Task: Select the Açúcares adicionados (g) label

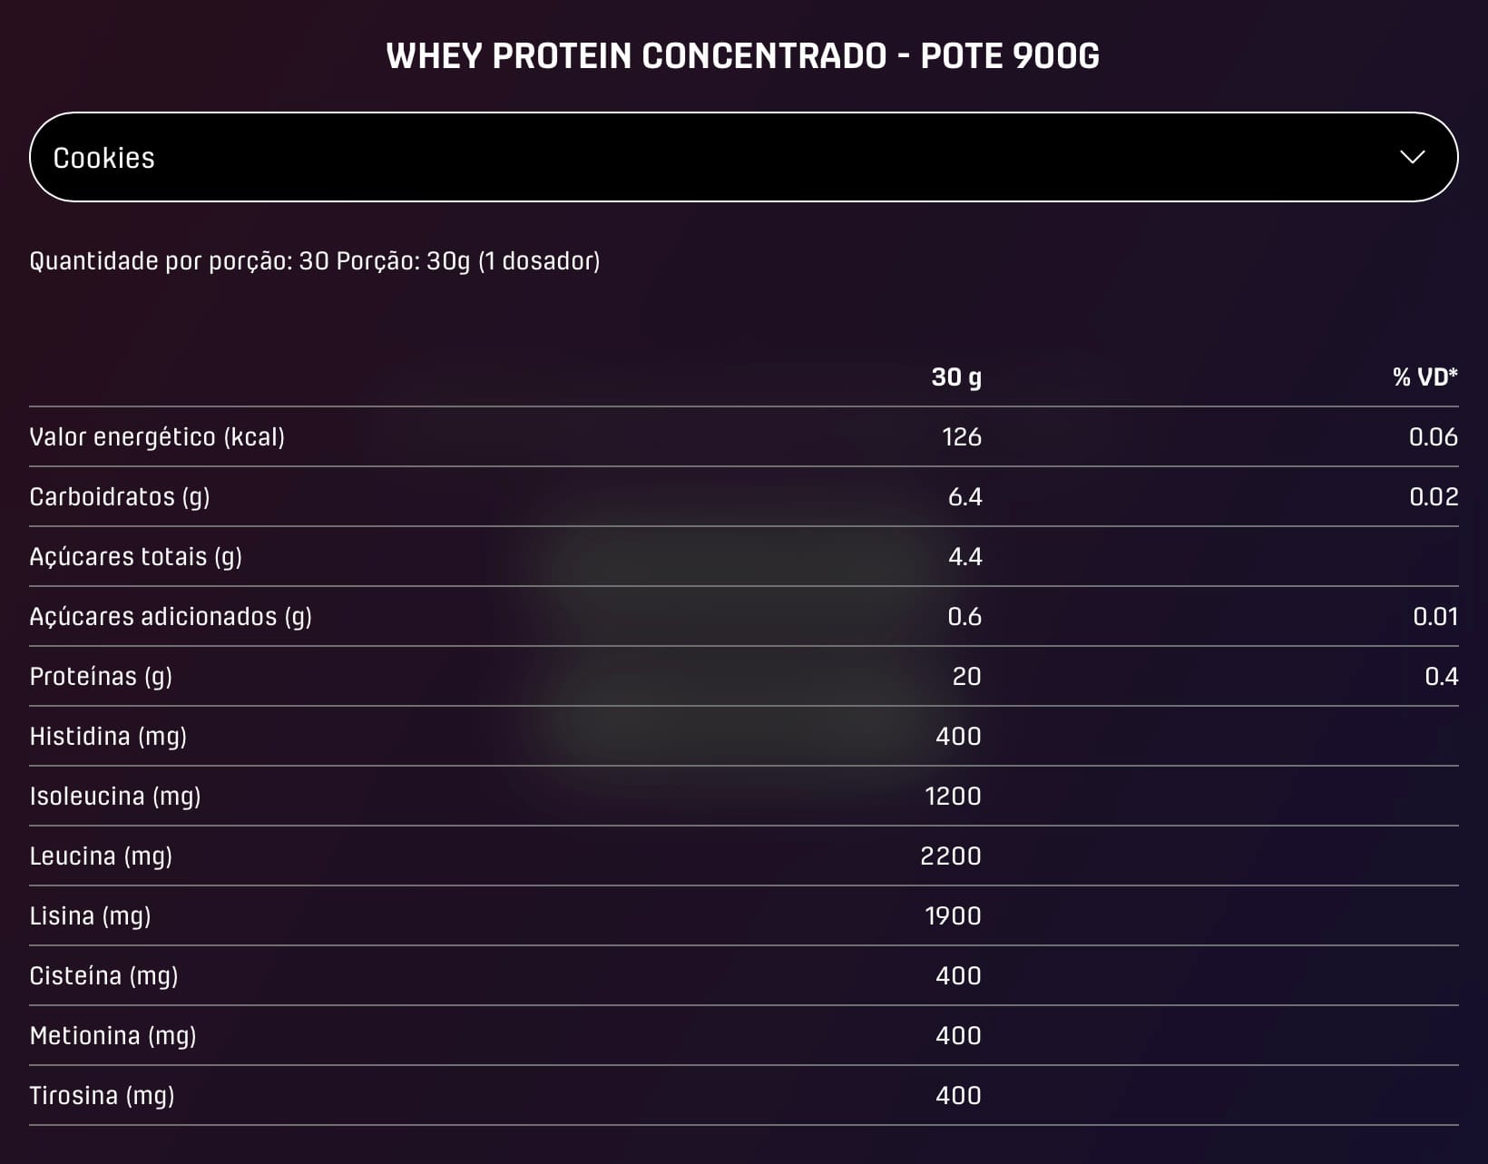Action: tap(171, 617)
